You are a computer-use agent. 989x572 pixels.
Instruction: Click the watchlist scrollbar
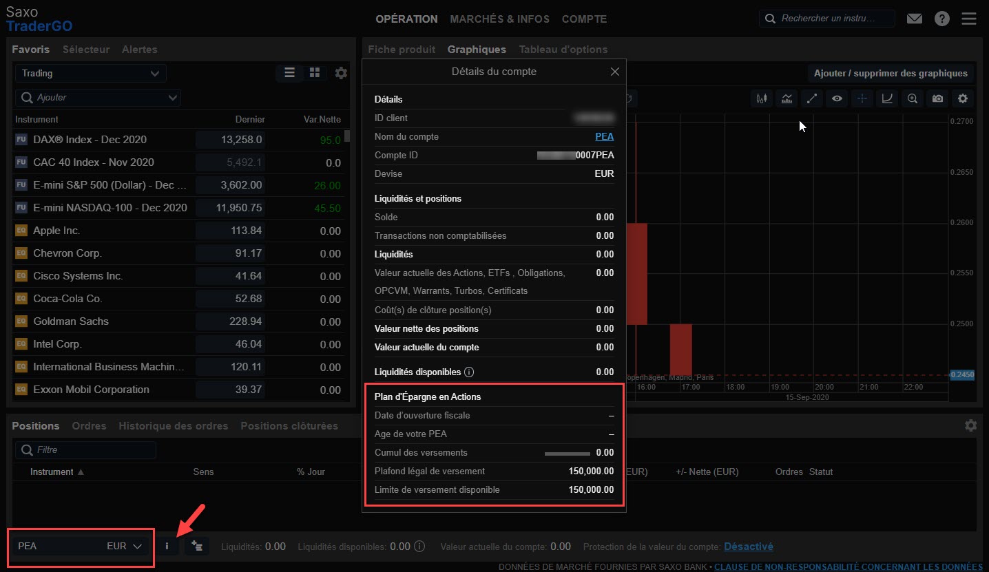click(x=347, y=136)
